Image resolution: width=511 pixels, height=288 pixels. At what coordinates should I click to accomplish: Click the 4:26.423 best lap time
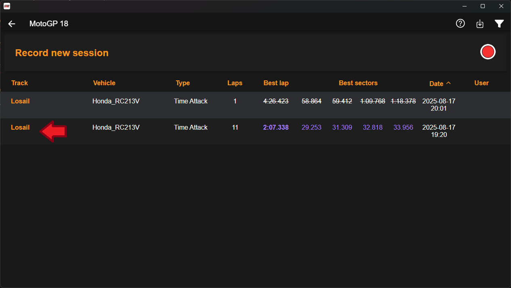pos(276,101)
